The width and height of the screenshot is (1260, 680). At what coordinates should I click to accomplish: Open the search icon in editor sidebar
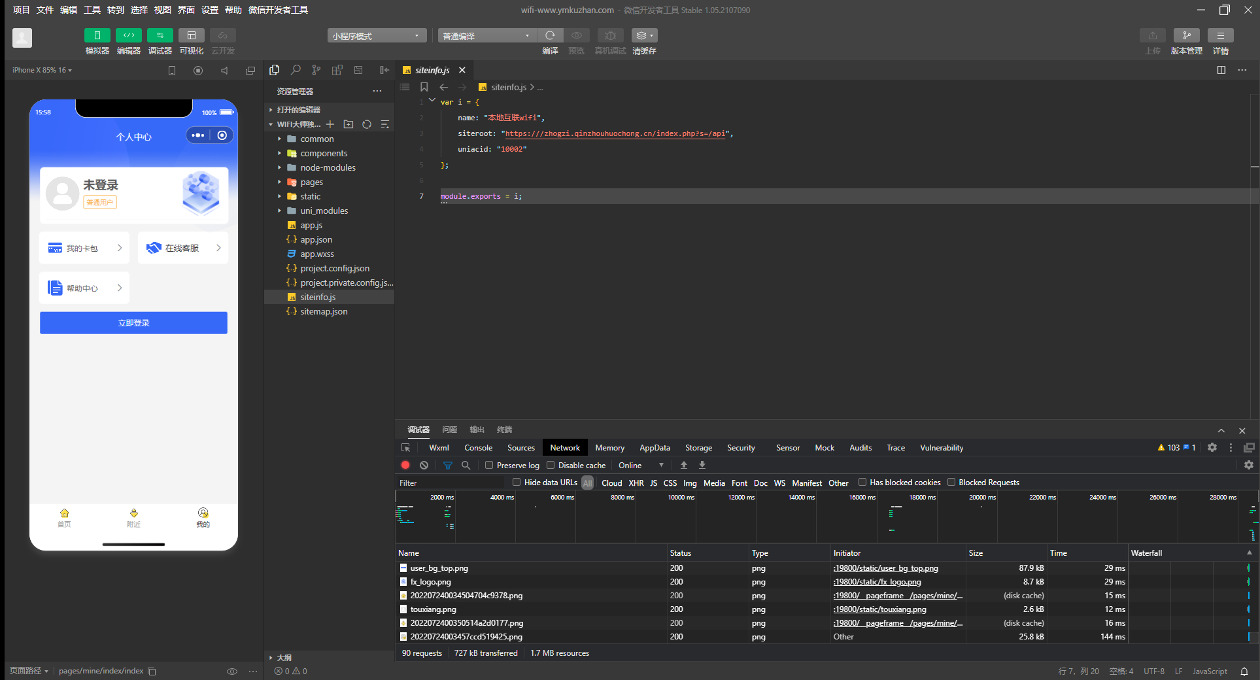pyautogui.click(x=296, y=70)
